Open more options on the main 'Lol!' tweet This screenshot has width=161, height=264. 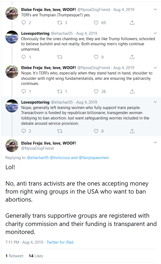pyautogui.click(x=155, y=143)
